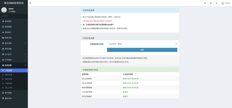
Task: Click last run time for SSL证书续签
Action: [x=131, y=79]
